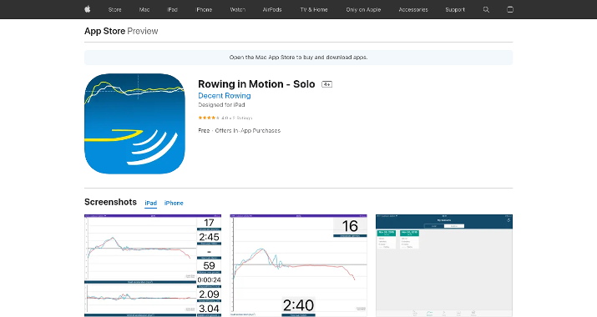Open the Accessories menu item
This screenshot has width=597, height=317.
tap(413, 9)
